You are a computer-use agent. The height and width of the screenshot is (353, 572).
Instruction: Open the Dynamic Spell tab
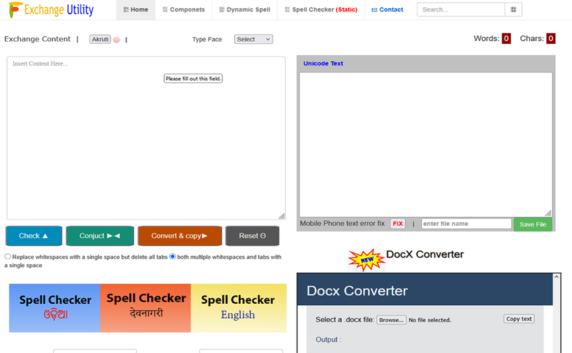click(x=244, y=9)
